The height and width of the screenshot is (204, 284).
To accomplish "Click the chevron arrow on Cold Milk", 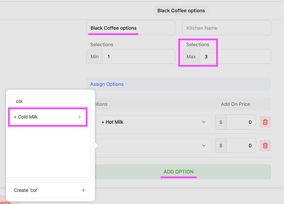I will (80, 117).
